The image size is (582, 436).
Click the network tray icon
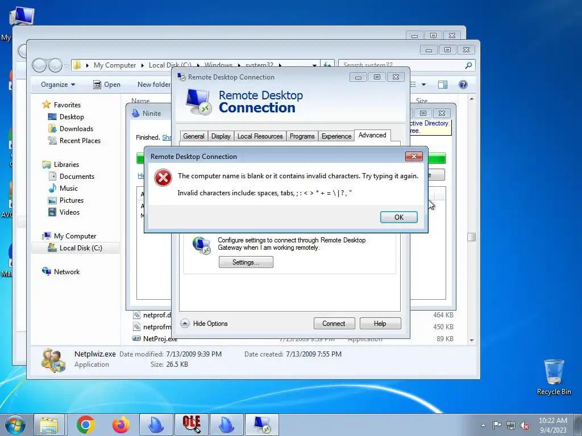coord(511,425)
